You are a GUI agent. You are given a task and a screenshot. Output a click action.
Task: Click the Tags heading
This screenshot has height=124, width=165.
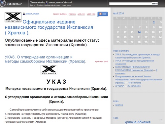tap(115, 118)
